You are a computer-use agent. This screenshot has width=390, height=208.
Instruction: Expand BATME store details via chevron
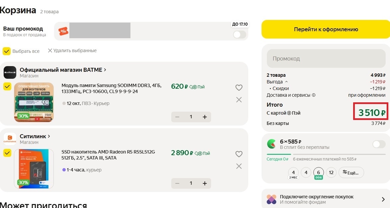tap(105, 70)
